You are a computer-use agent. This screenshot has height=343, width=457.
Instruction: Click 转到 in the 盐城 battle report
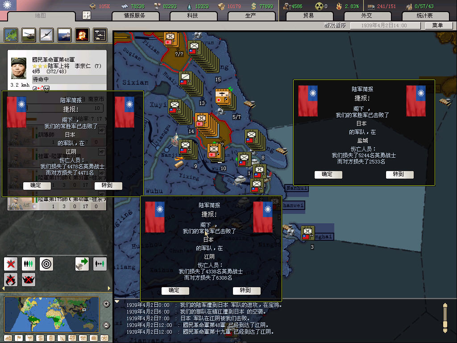pyautogui.click(x=399, y=175)
